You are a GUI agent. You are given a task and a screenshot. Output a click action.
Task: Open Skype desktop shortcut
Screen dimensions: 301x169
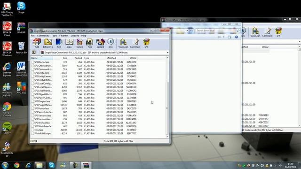pyautogui.click(x=21, y=8)
